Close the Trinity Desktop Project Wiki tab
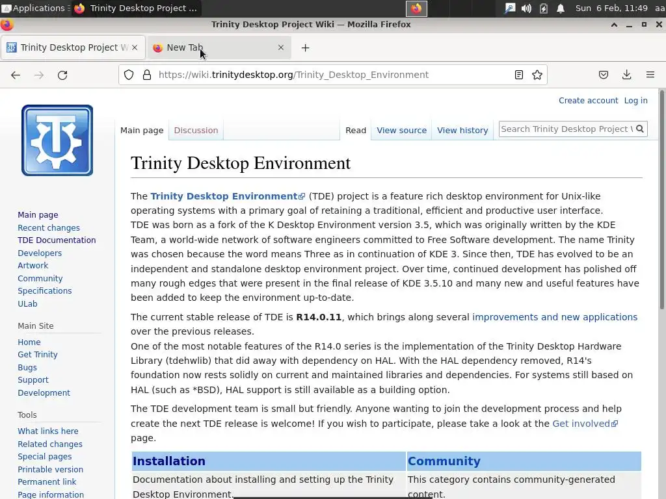 click(135, 47)
